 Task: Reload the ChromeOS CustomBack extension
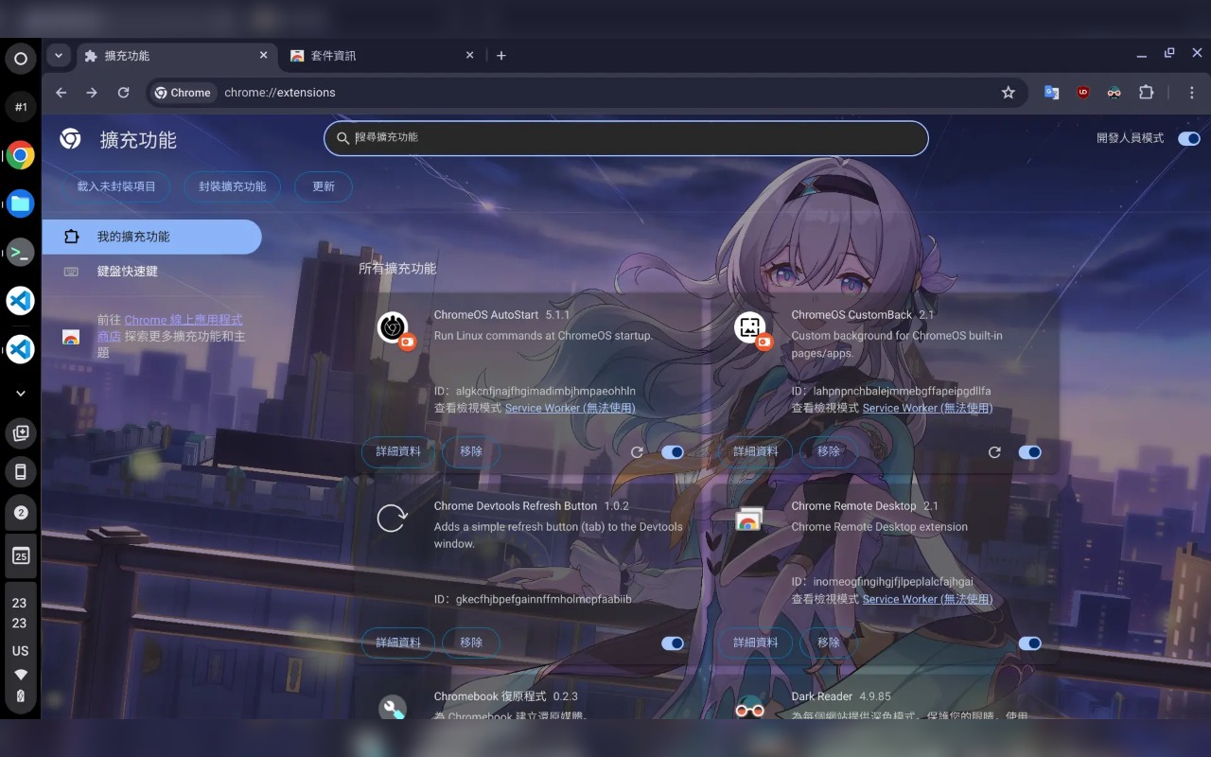(994, 452)
